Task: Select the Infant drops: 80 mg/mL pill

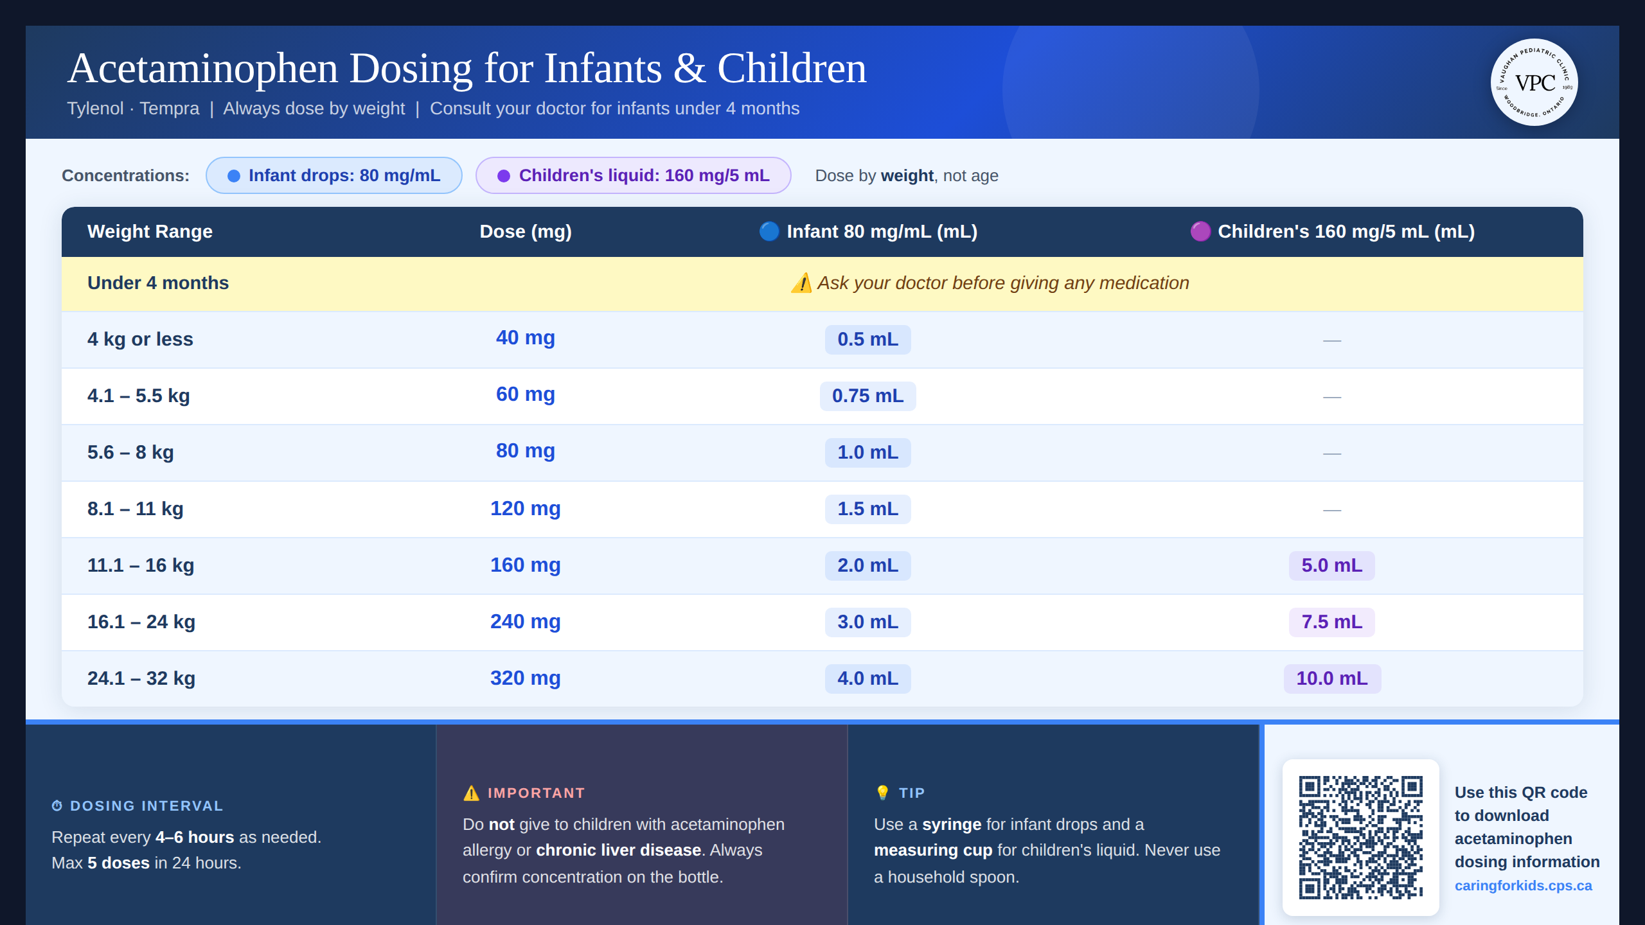Action: tap(334, 175)
